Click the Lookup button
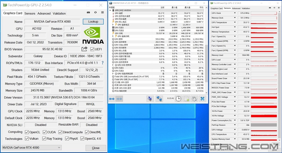 pyautogui.click(x=93, y=22)
